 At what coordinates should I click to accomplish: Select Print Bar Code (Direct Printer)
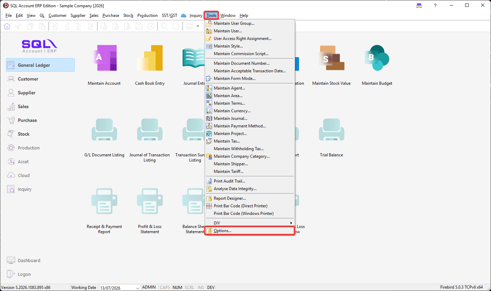(x=250, y=206)
